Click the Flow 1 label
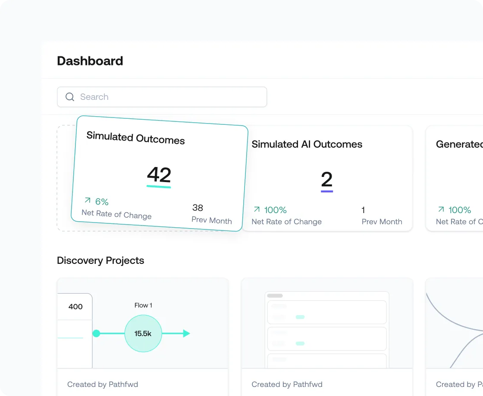The image size is (483, 396). pos(143,305)
